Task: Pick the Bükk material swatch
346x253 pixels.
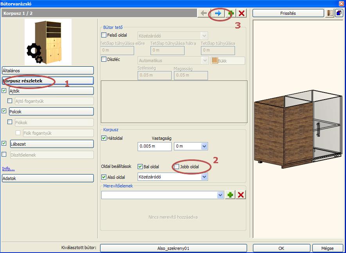Action: click(x=228, y=61)
